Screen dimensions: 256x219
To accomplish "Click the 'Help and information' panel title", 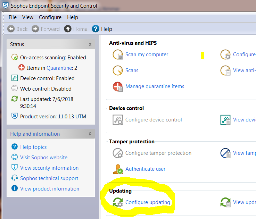I will (35, 134).
